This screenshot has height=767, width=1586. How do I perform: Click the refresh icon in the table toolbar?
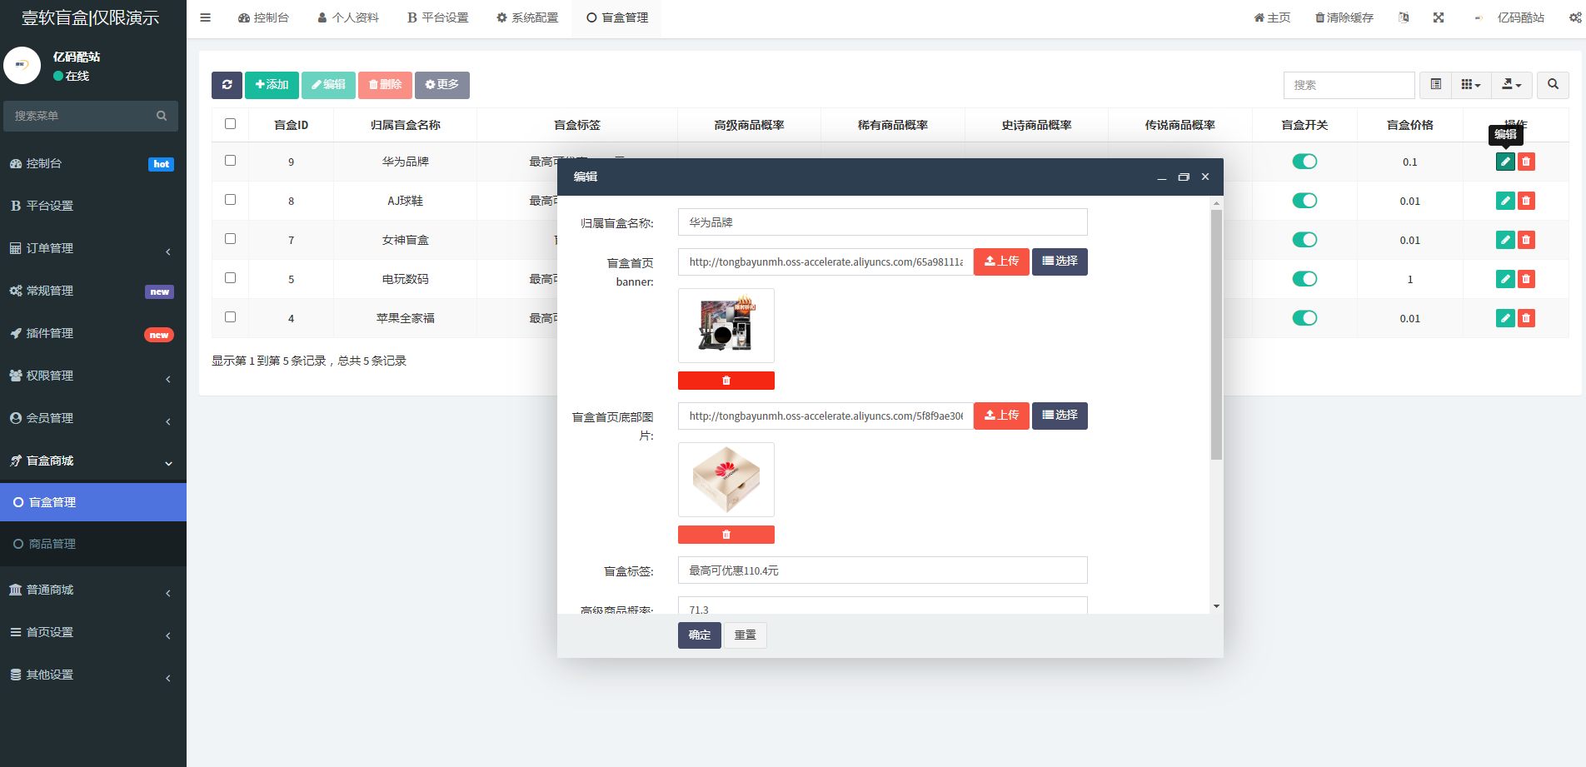[x=227, y=85]
